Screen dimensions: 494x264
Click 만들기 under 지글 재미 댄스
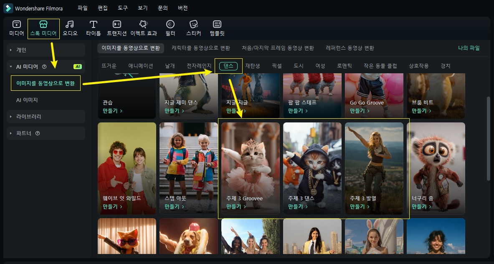[174, 111]
